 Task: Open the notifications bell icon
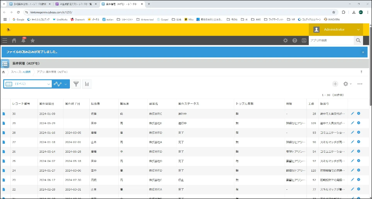23,40
